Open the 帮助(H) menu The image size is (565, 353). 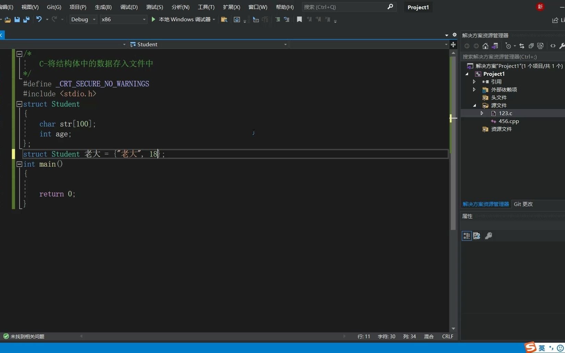pyautogui.click(x=285, y=7)
